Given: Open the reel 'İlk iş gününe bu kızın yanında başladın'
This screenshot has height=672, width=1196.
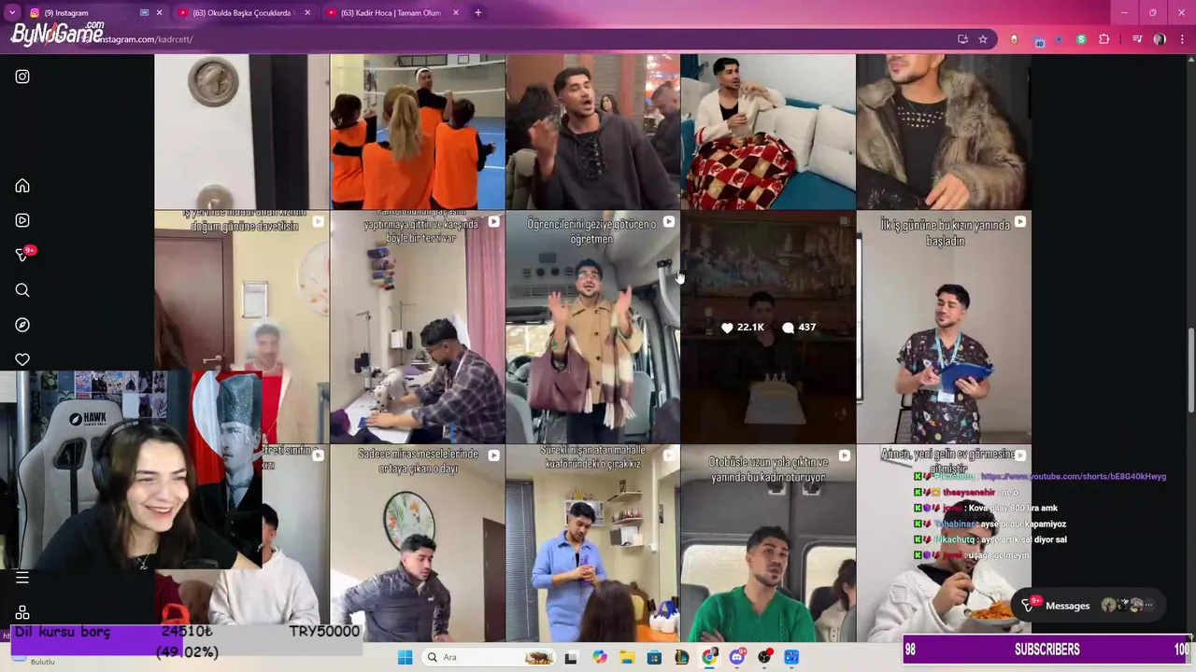Looking at the screenshot, I should point(943,327).
